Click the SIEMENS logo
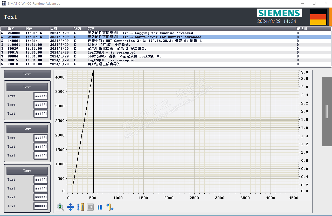Viewport: 332px width, 216px height. click(x=280, y=13)
